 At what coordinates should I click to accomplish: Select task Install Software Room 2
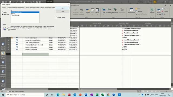[x=33, y=40]
